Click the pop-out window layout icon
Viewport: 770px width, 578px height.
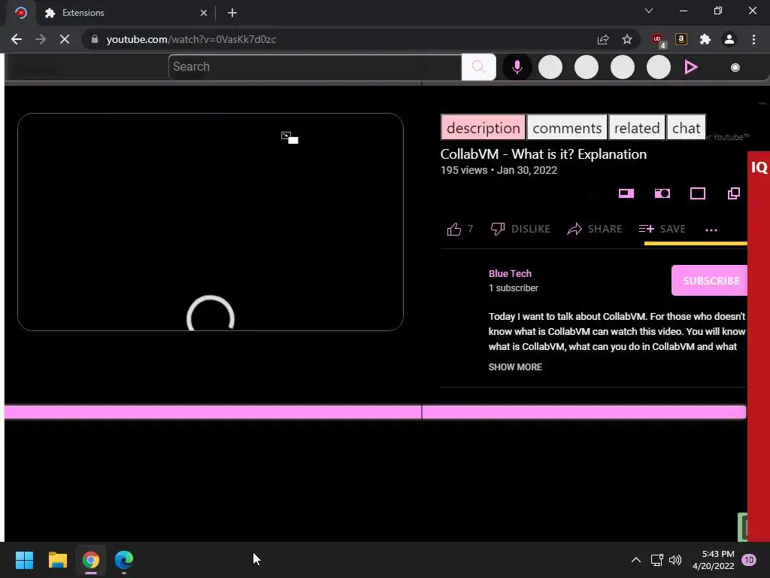(734, 193)
